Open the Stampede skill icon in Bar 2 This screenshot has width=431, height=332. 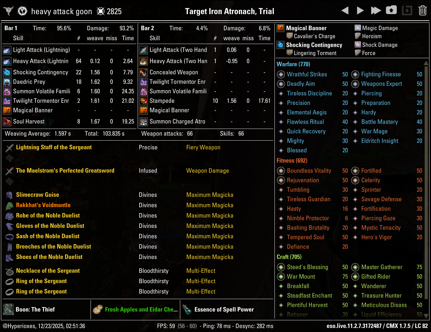(x=143, y=101)
